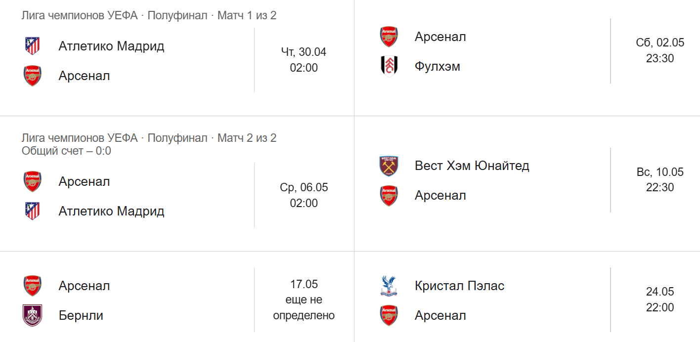
Task: Click the Arsenal crest below Crystal Palace
Action: pos(389,315)
